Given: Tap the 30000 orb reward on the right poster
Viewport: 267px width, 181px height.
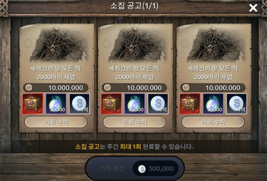Looking at the screenshot, I should tap(213, 104).
